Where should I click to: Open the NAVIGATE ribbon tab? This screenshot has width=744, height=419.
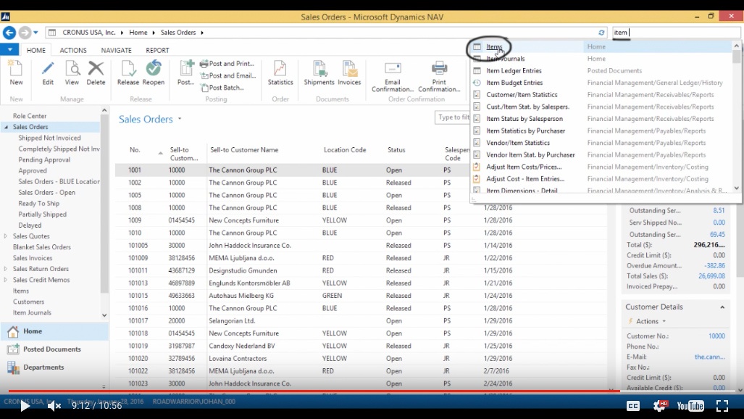(116, 50)
